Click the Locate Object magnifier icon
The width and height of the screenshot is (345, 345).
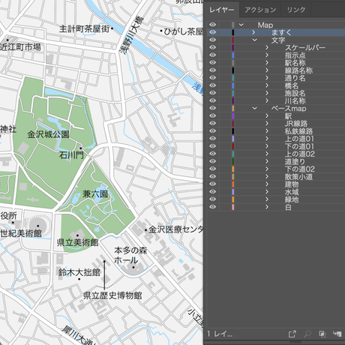coord(307,334)
